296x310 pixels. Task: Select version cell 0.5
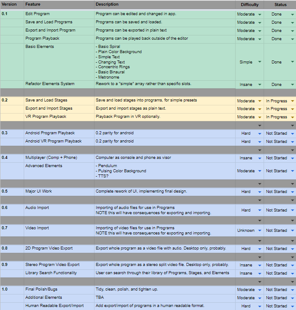tap(12, 192)
